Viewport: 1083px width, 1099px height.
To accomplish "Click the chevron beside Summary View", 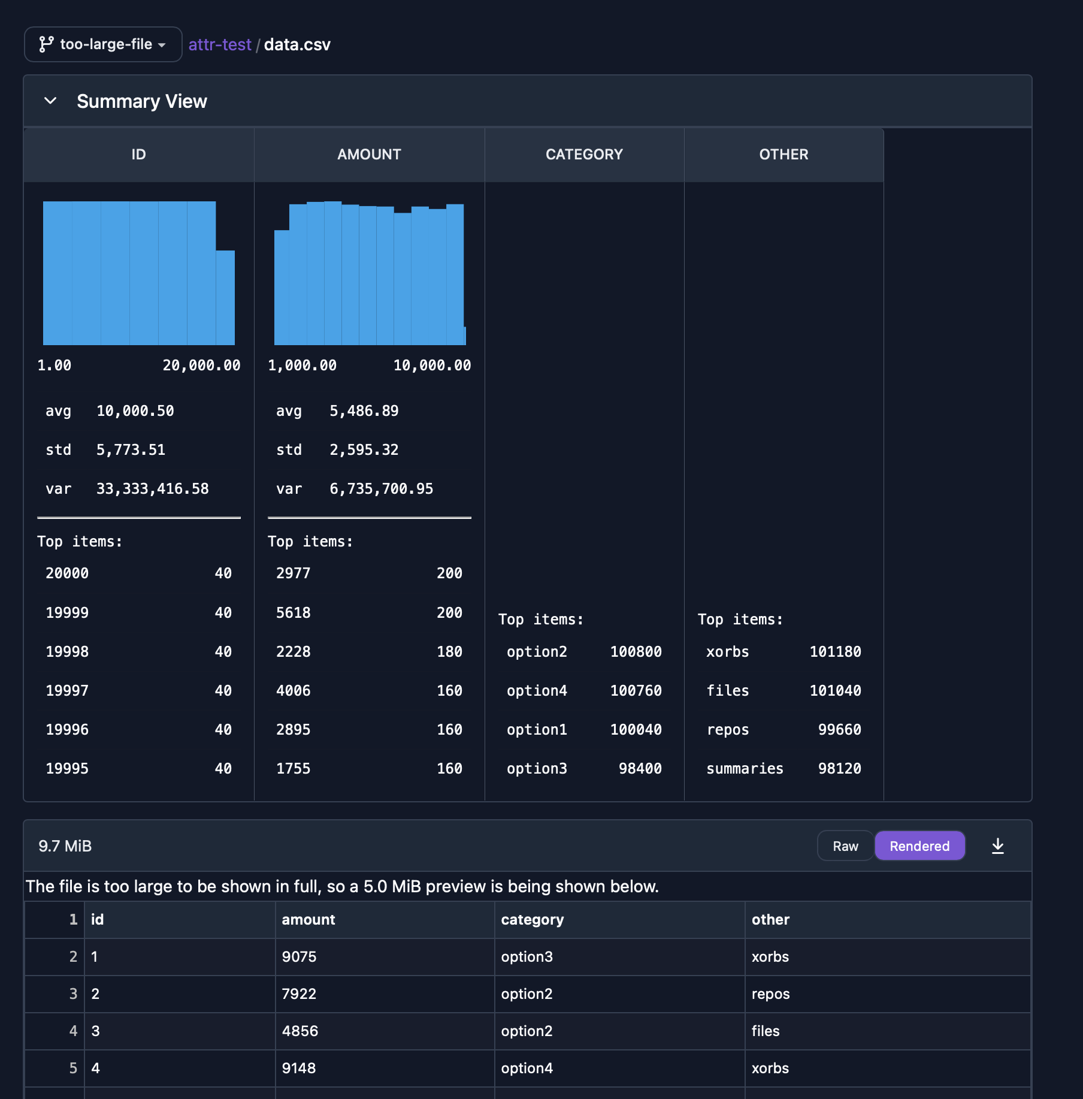I will (50, 101).
